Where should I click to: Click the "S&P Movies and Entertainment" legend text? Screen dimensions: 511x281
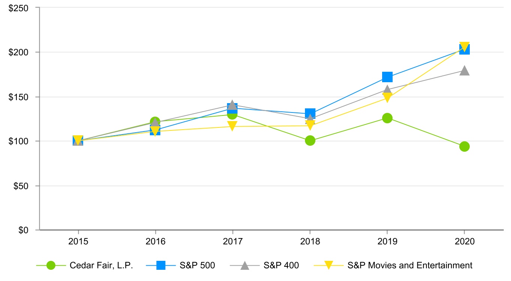click(x=410, y=265)
